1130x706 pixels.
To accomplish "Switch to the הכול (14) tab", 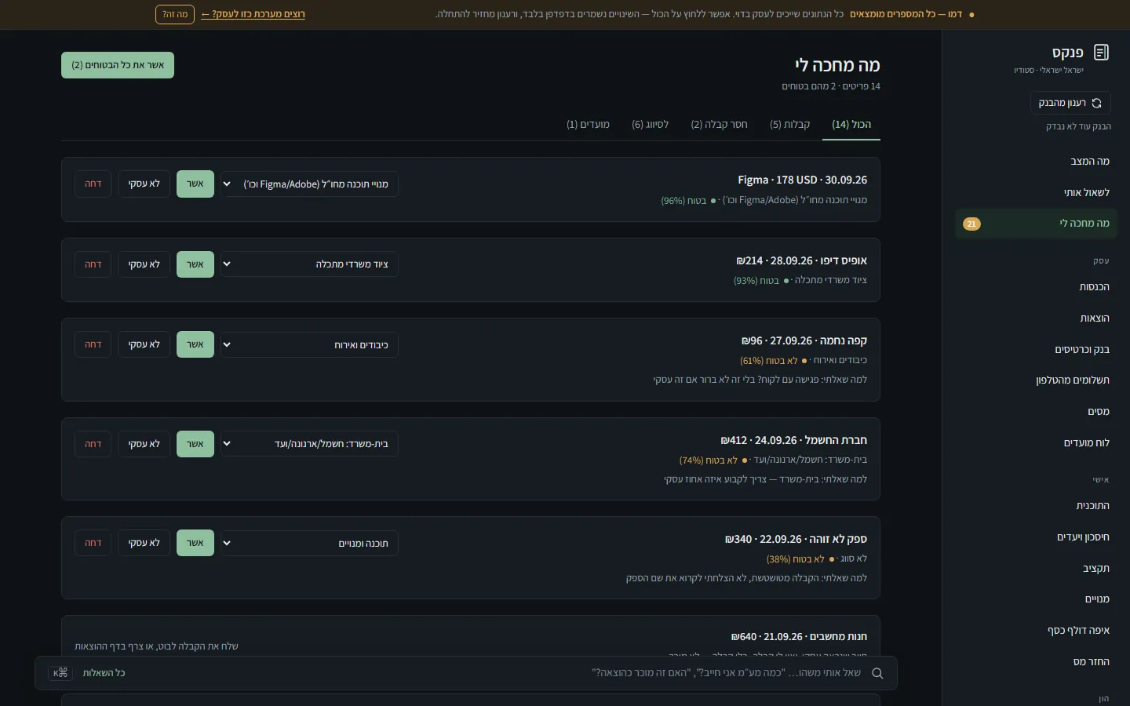I will click(x=851, y=125).
